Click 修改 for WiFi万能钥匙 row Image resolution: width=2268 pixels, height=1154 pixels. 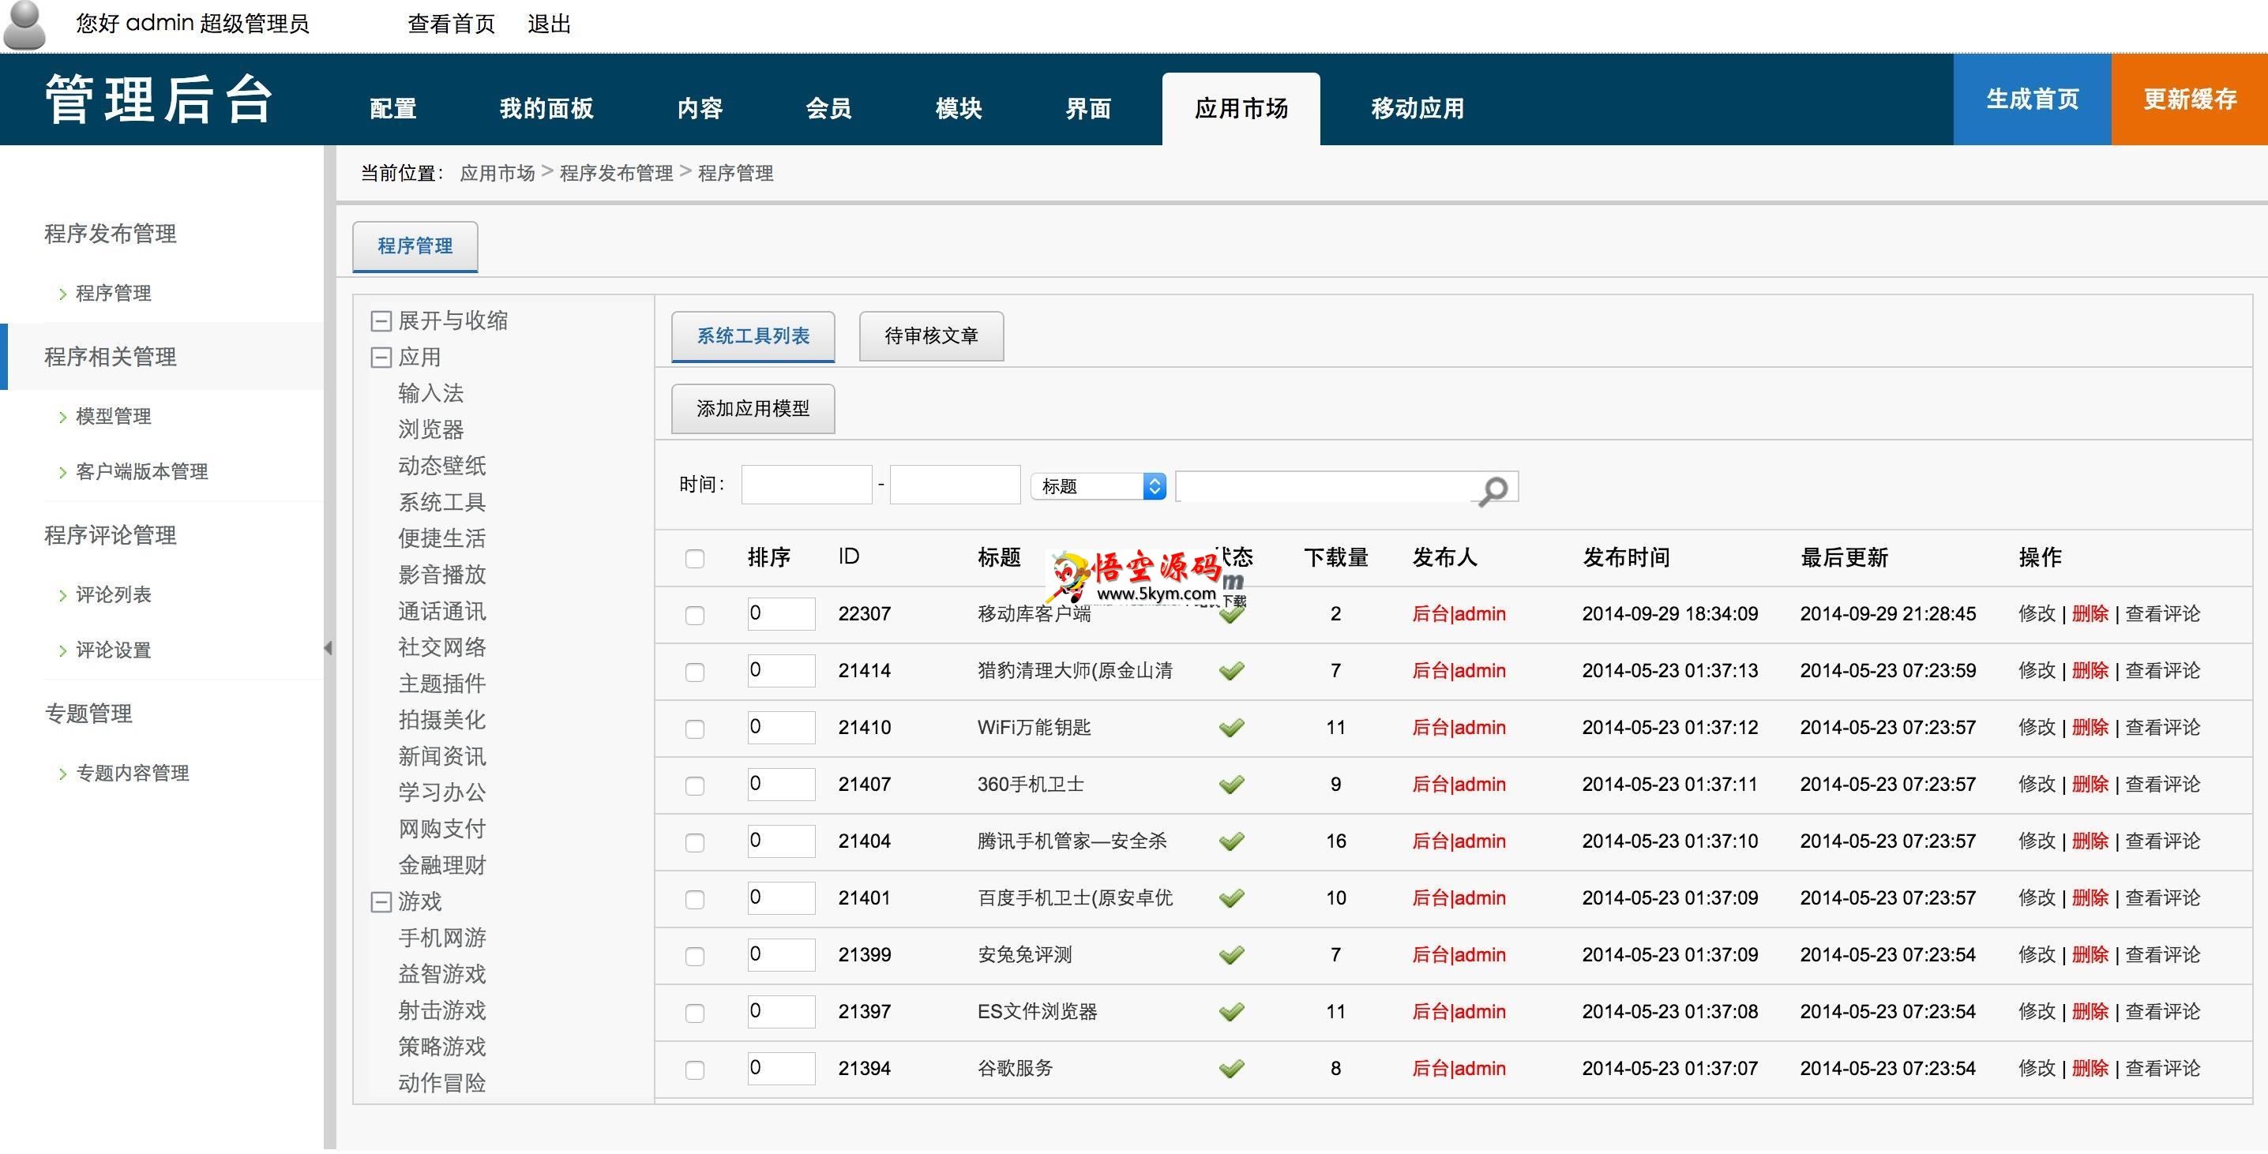pos(2037,728)
